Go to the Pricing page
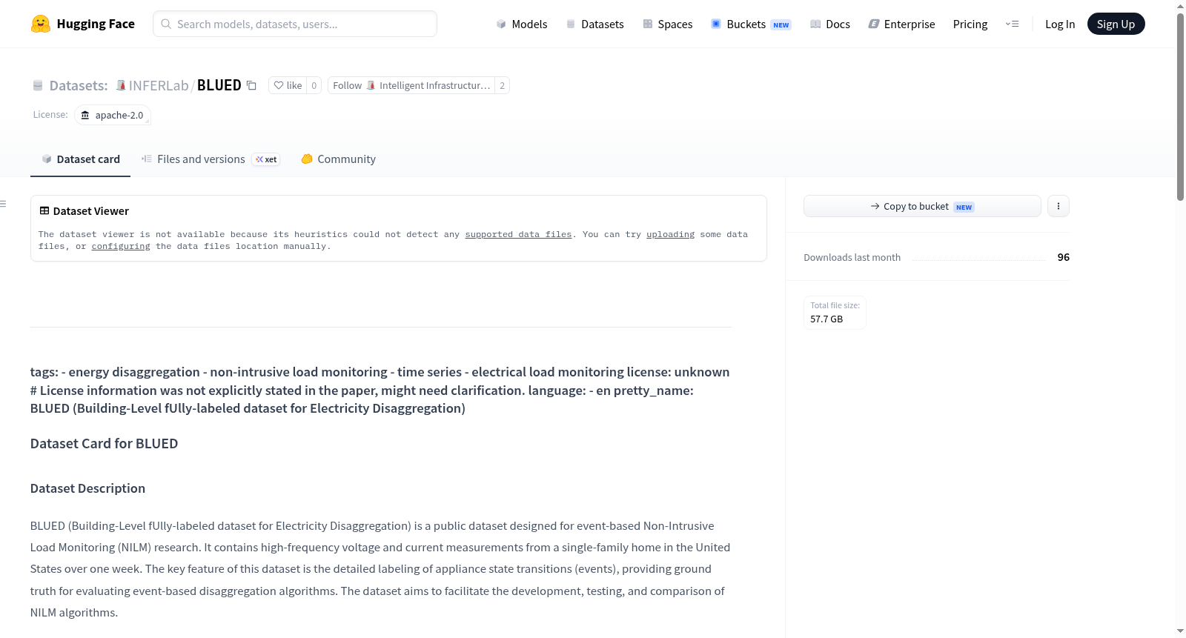Screen dimensions: 1186x638 tap(970, 24)
